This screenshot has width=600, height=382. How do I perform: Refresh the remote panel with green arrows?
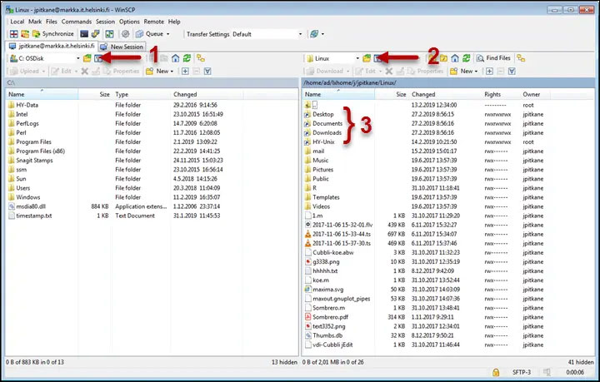[466, 58]
